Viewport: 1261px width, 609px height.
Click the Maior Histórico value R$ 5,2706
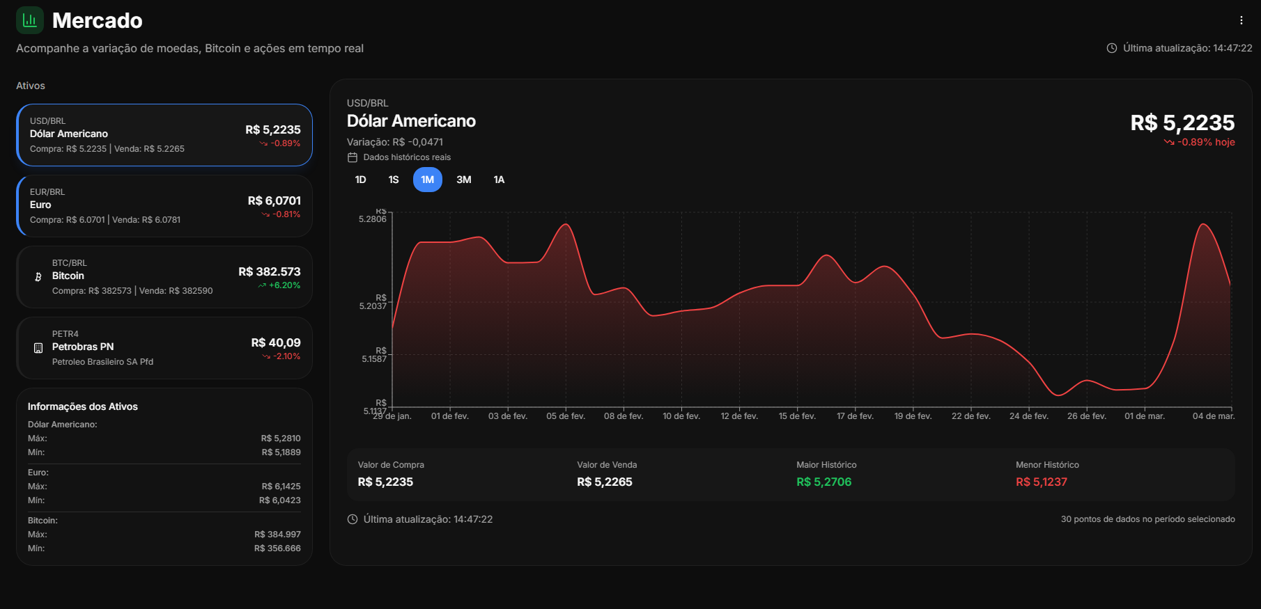tap(823, 482)
